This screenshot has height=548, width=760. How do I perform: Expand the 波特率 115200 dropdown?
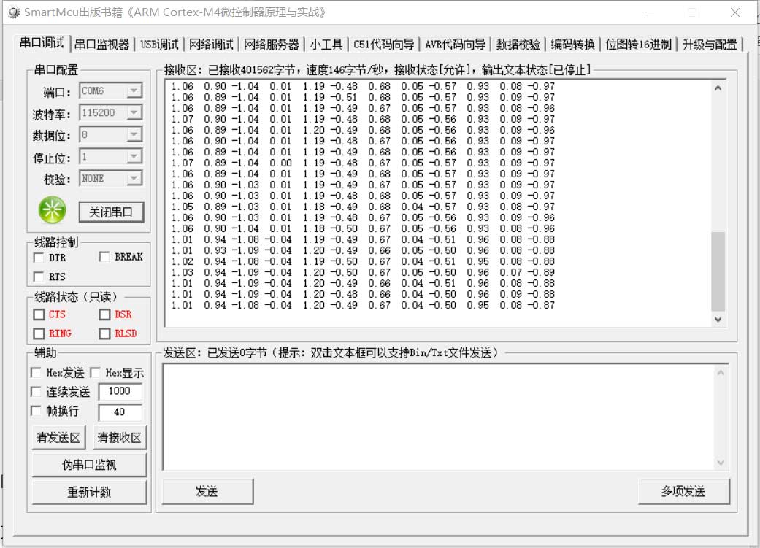[x=134, y=113]
